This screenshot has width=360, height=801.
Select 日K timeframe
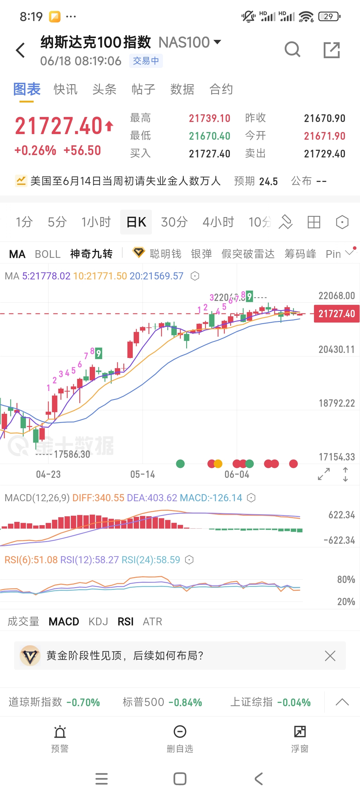click(x=136, y=222)
